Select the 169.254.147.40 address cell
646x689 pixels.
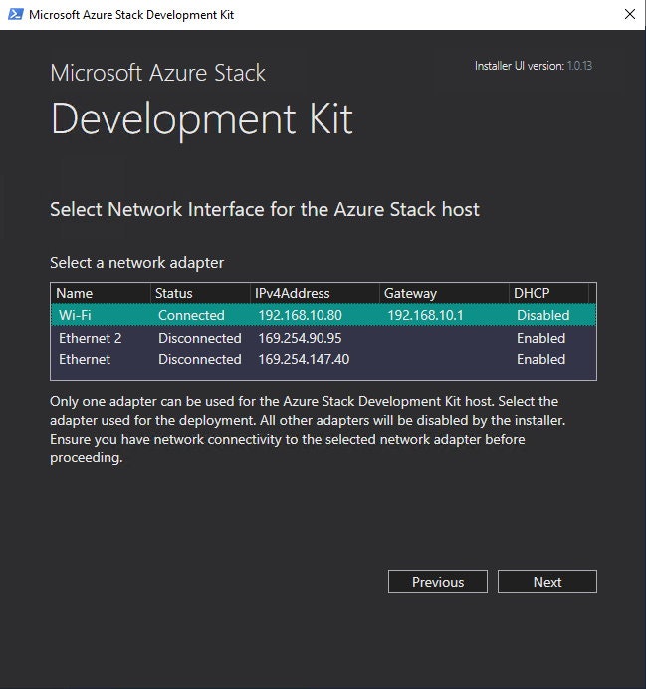[304, 359]
